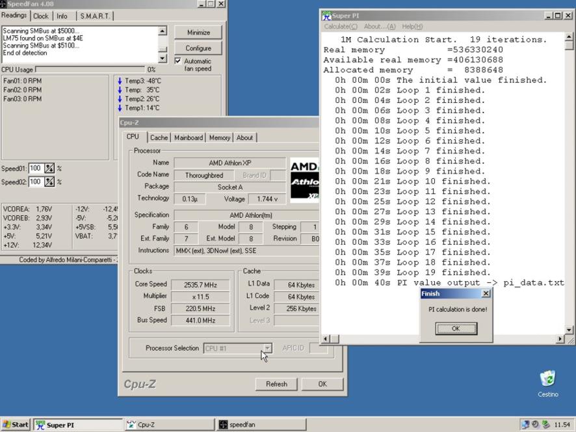Click the 'Loop 19 finished.' line in Super PI

click(413, 273)
